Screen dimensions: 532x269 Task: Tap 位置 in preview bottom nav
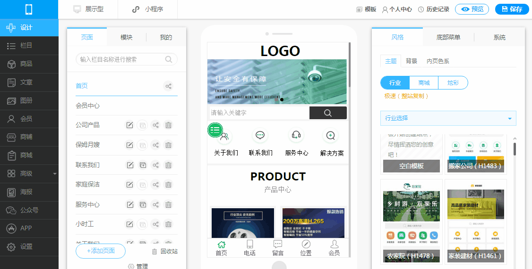[306, 248]
